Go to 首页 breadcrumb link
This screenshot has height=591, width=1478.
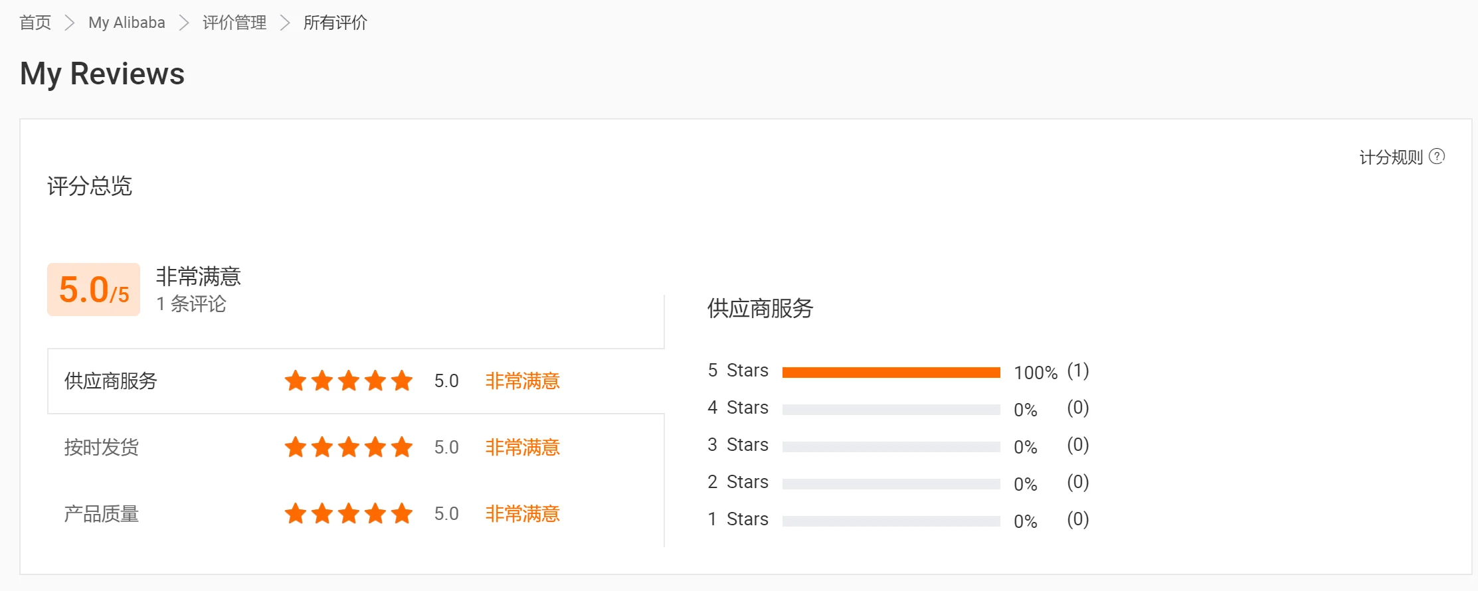35,23
